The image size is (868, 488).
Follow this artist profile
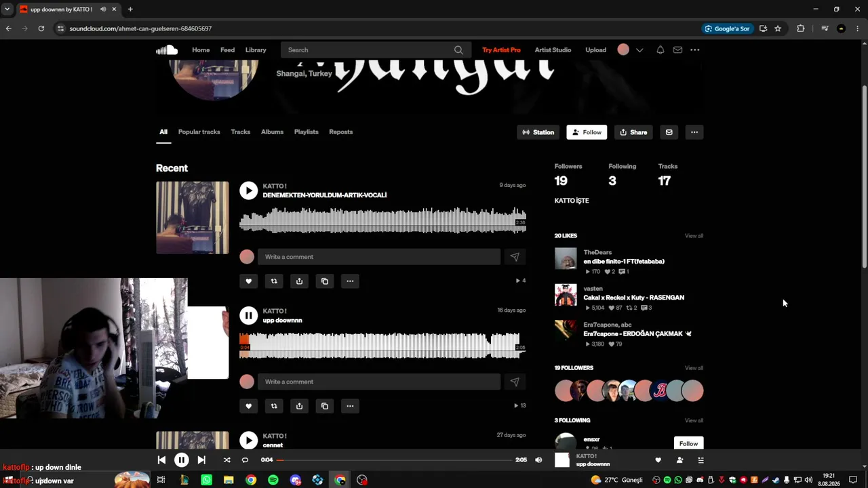coord(587,132)
